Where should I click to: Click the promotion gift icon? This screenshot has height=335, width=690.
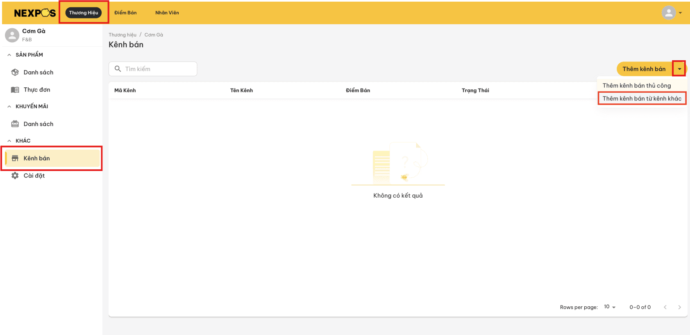click(x=15, y=124)
